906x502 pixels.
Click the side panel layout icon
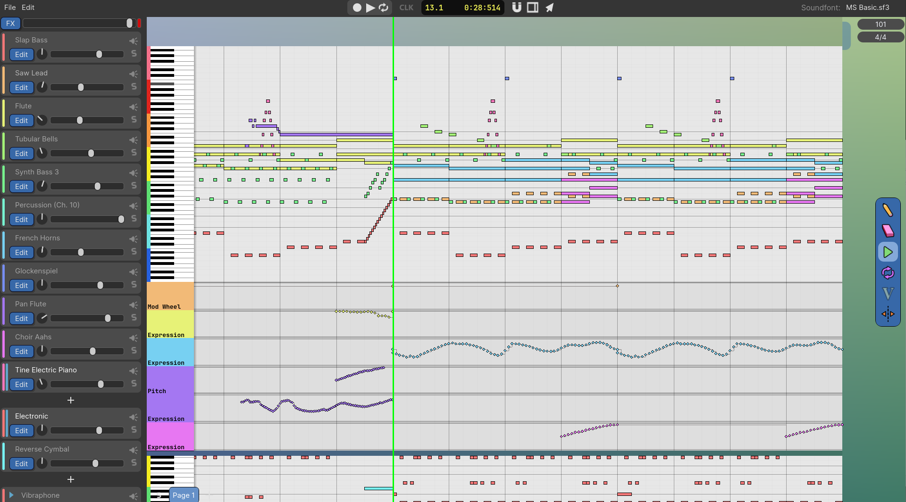pyautogui.click(x=533, y=8)
